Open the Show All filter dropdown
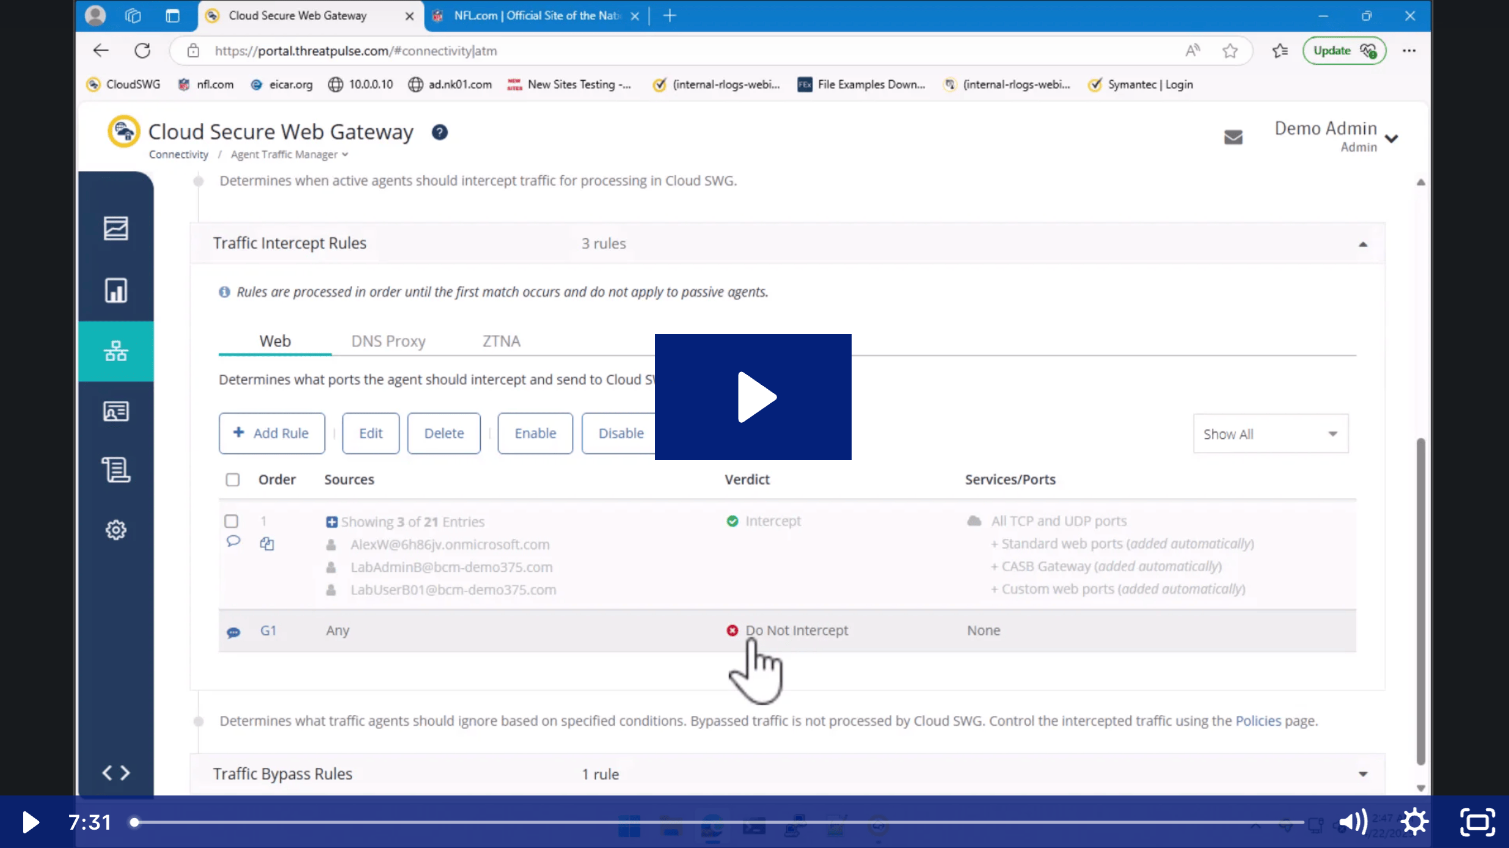 pos(1270,434)
